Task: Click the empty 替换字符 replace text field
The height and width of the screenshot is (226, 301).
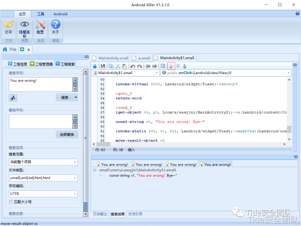Action: pyautogui.click(x=41, y=121)
